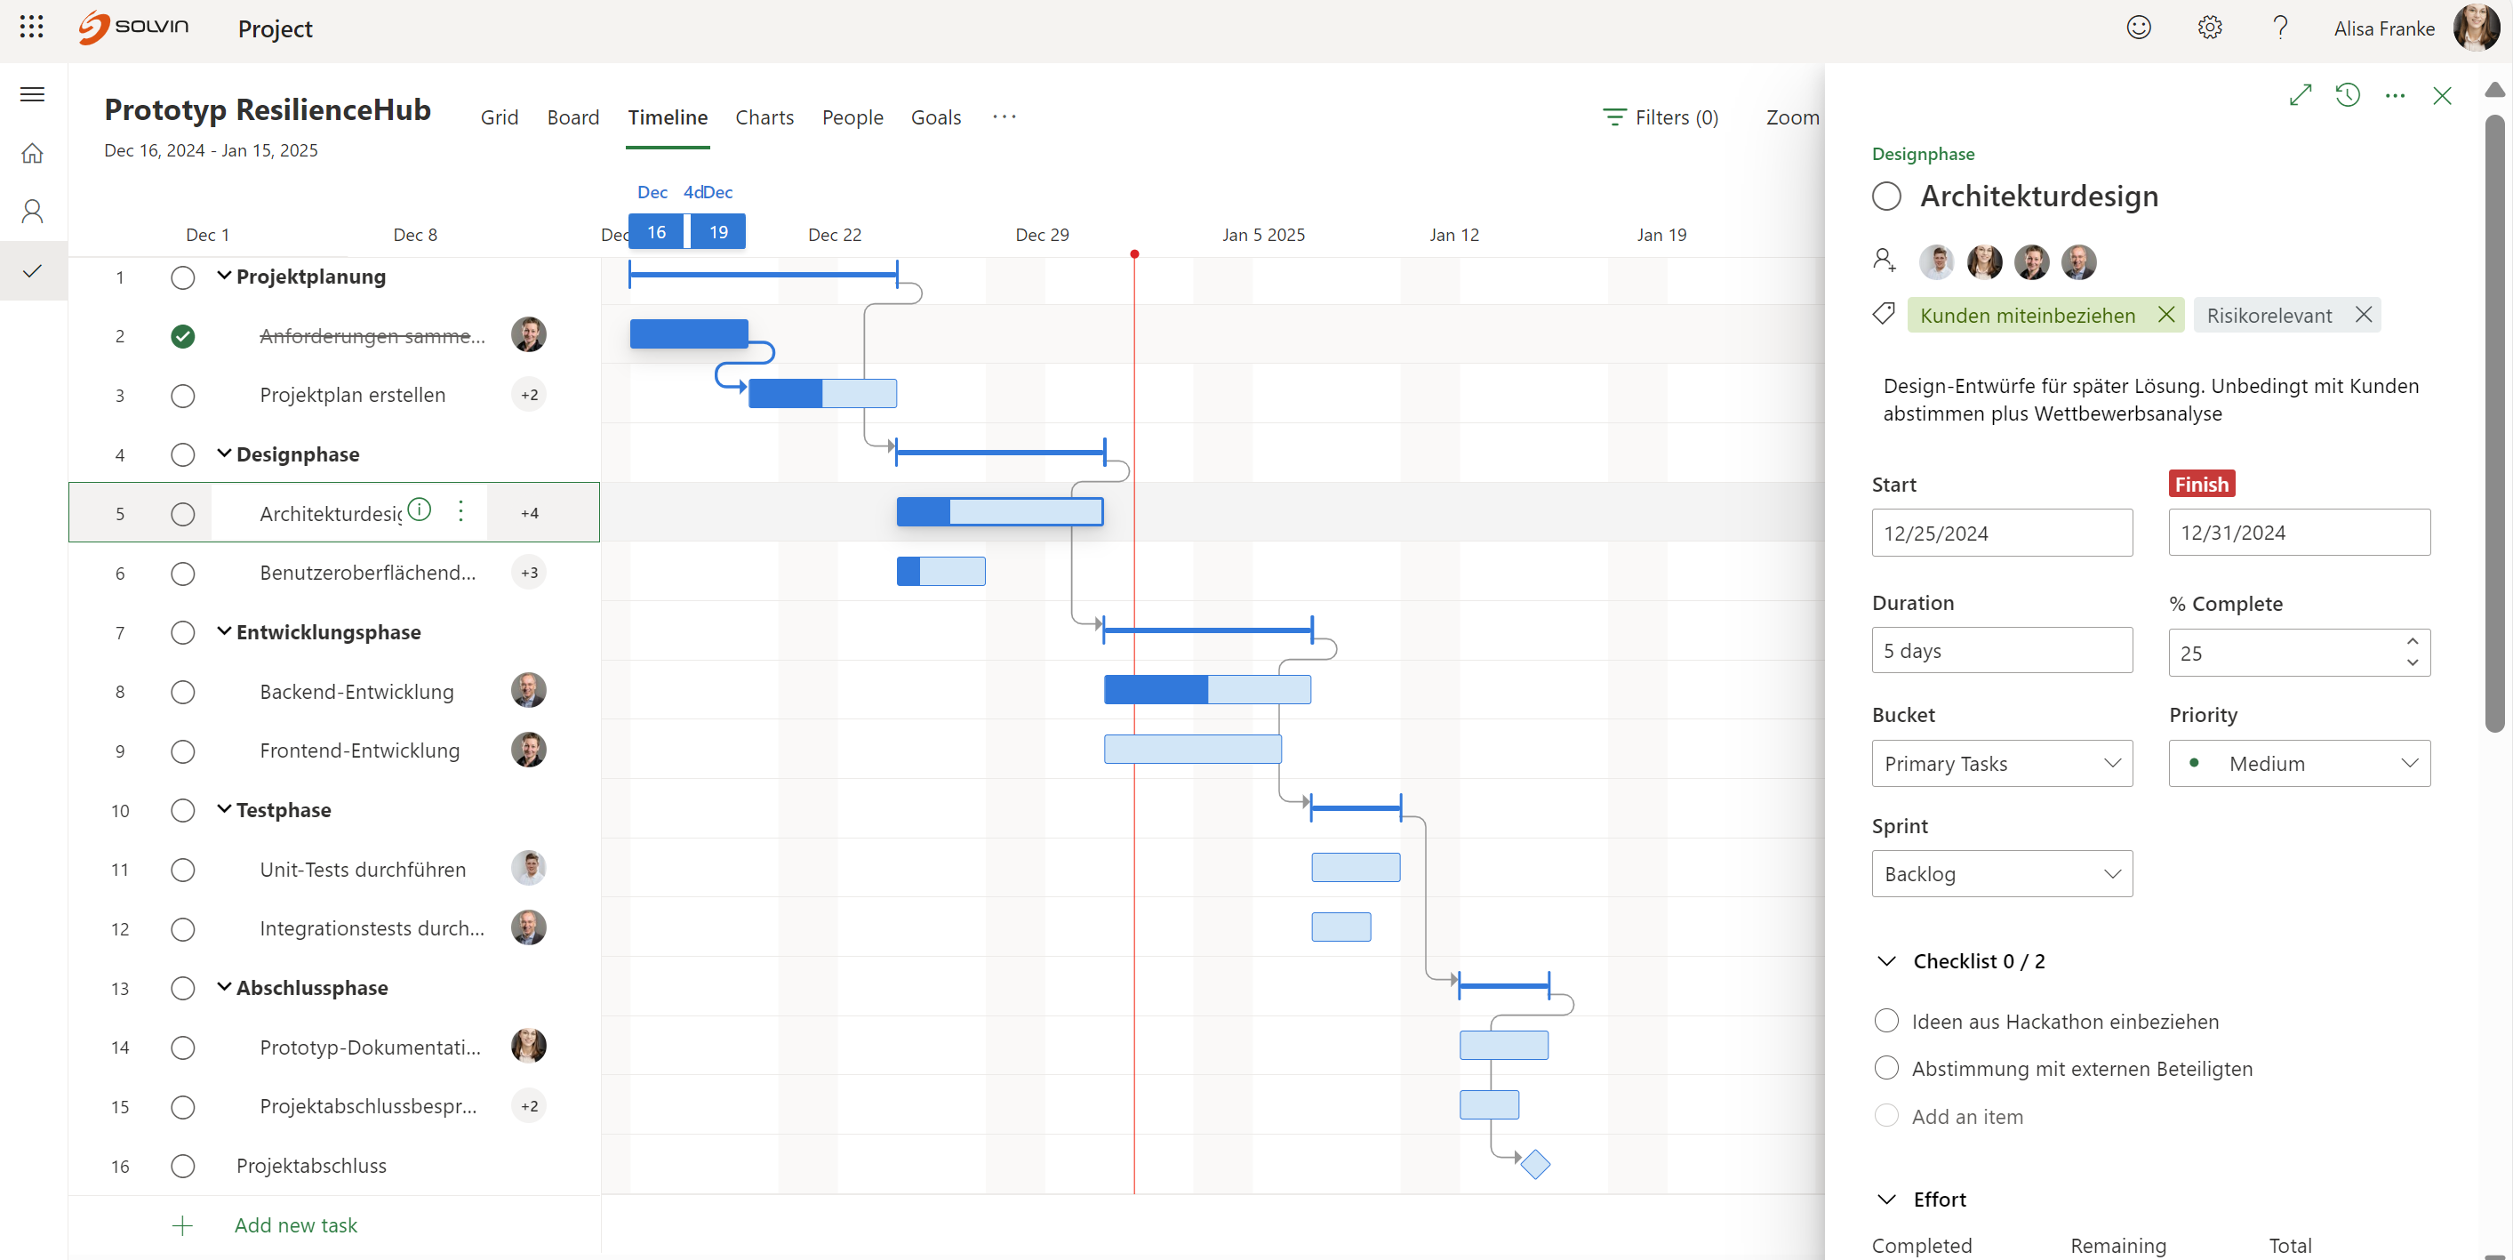This screenshot has width=2513, height=1260.
Task: Click the Add new task link
Action: (296, 1224)
